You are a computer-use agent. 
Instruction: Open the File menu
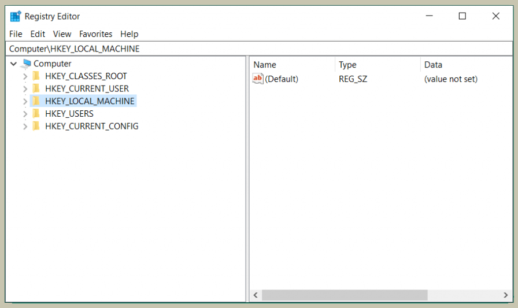click(x=16, y=34)
